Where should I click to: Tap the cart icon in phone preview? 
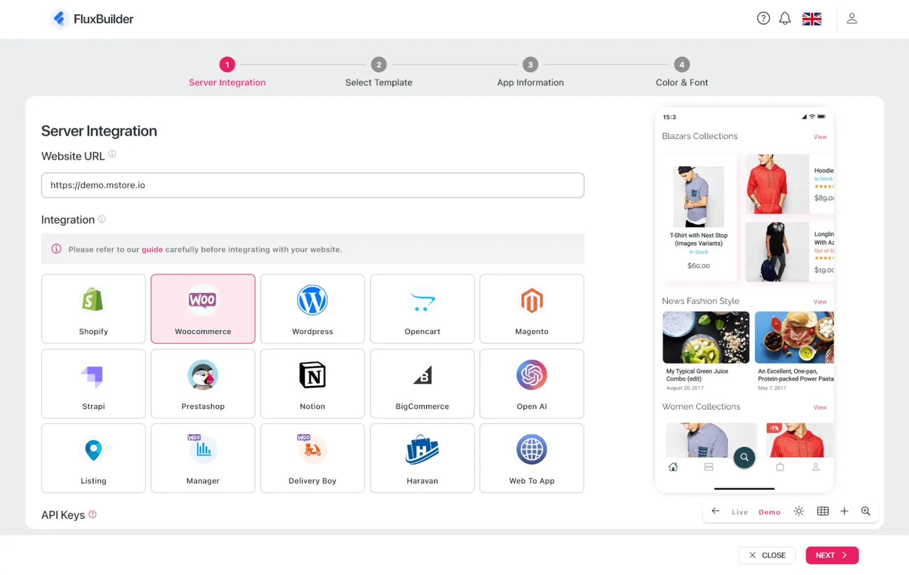coord(780,467)
